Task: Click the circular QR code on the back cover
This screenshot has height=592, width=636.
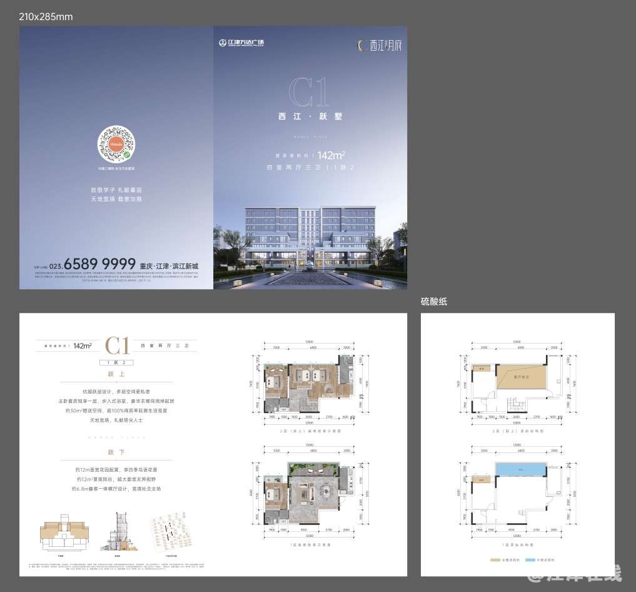Action: click(116, 144)
